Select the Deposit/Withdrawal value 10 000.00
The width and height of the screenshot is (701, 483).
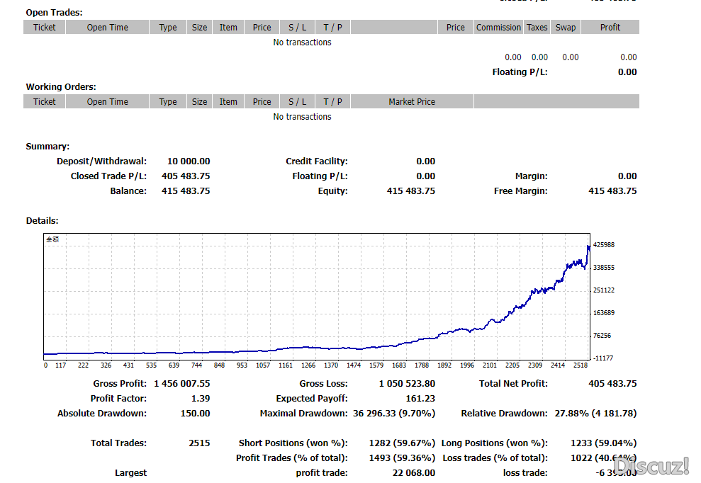point(189,161)
